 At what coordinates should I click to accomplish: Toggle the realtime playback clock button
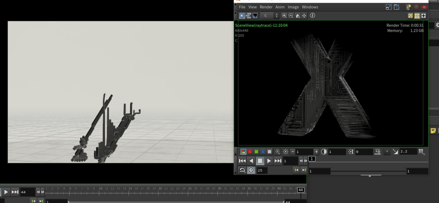(251, 170)
